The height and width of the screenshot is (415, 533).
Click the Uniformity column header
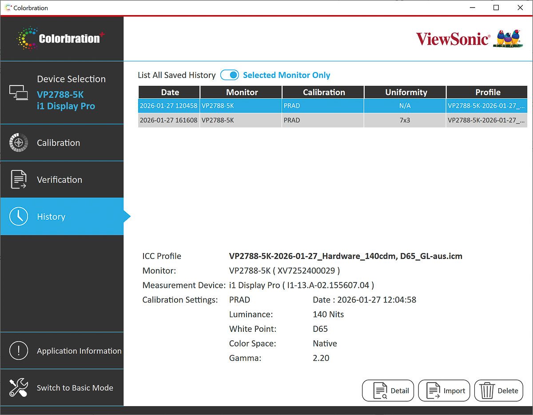pyautogui.click(x=406, y=92)
